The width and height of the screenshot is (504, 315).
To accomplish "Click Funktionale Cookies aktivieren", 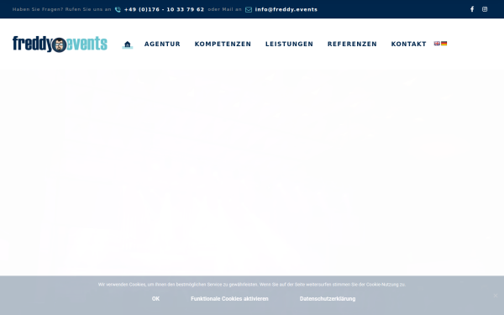I will click(229, 298).
